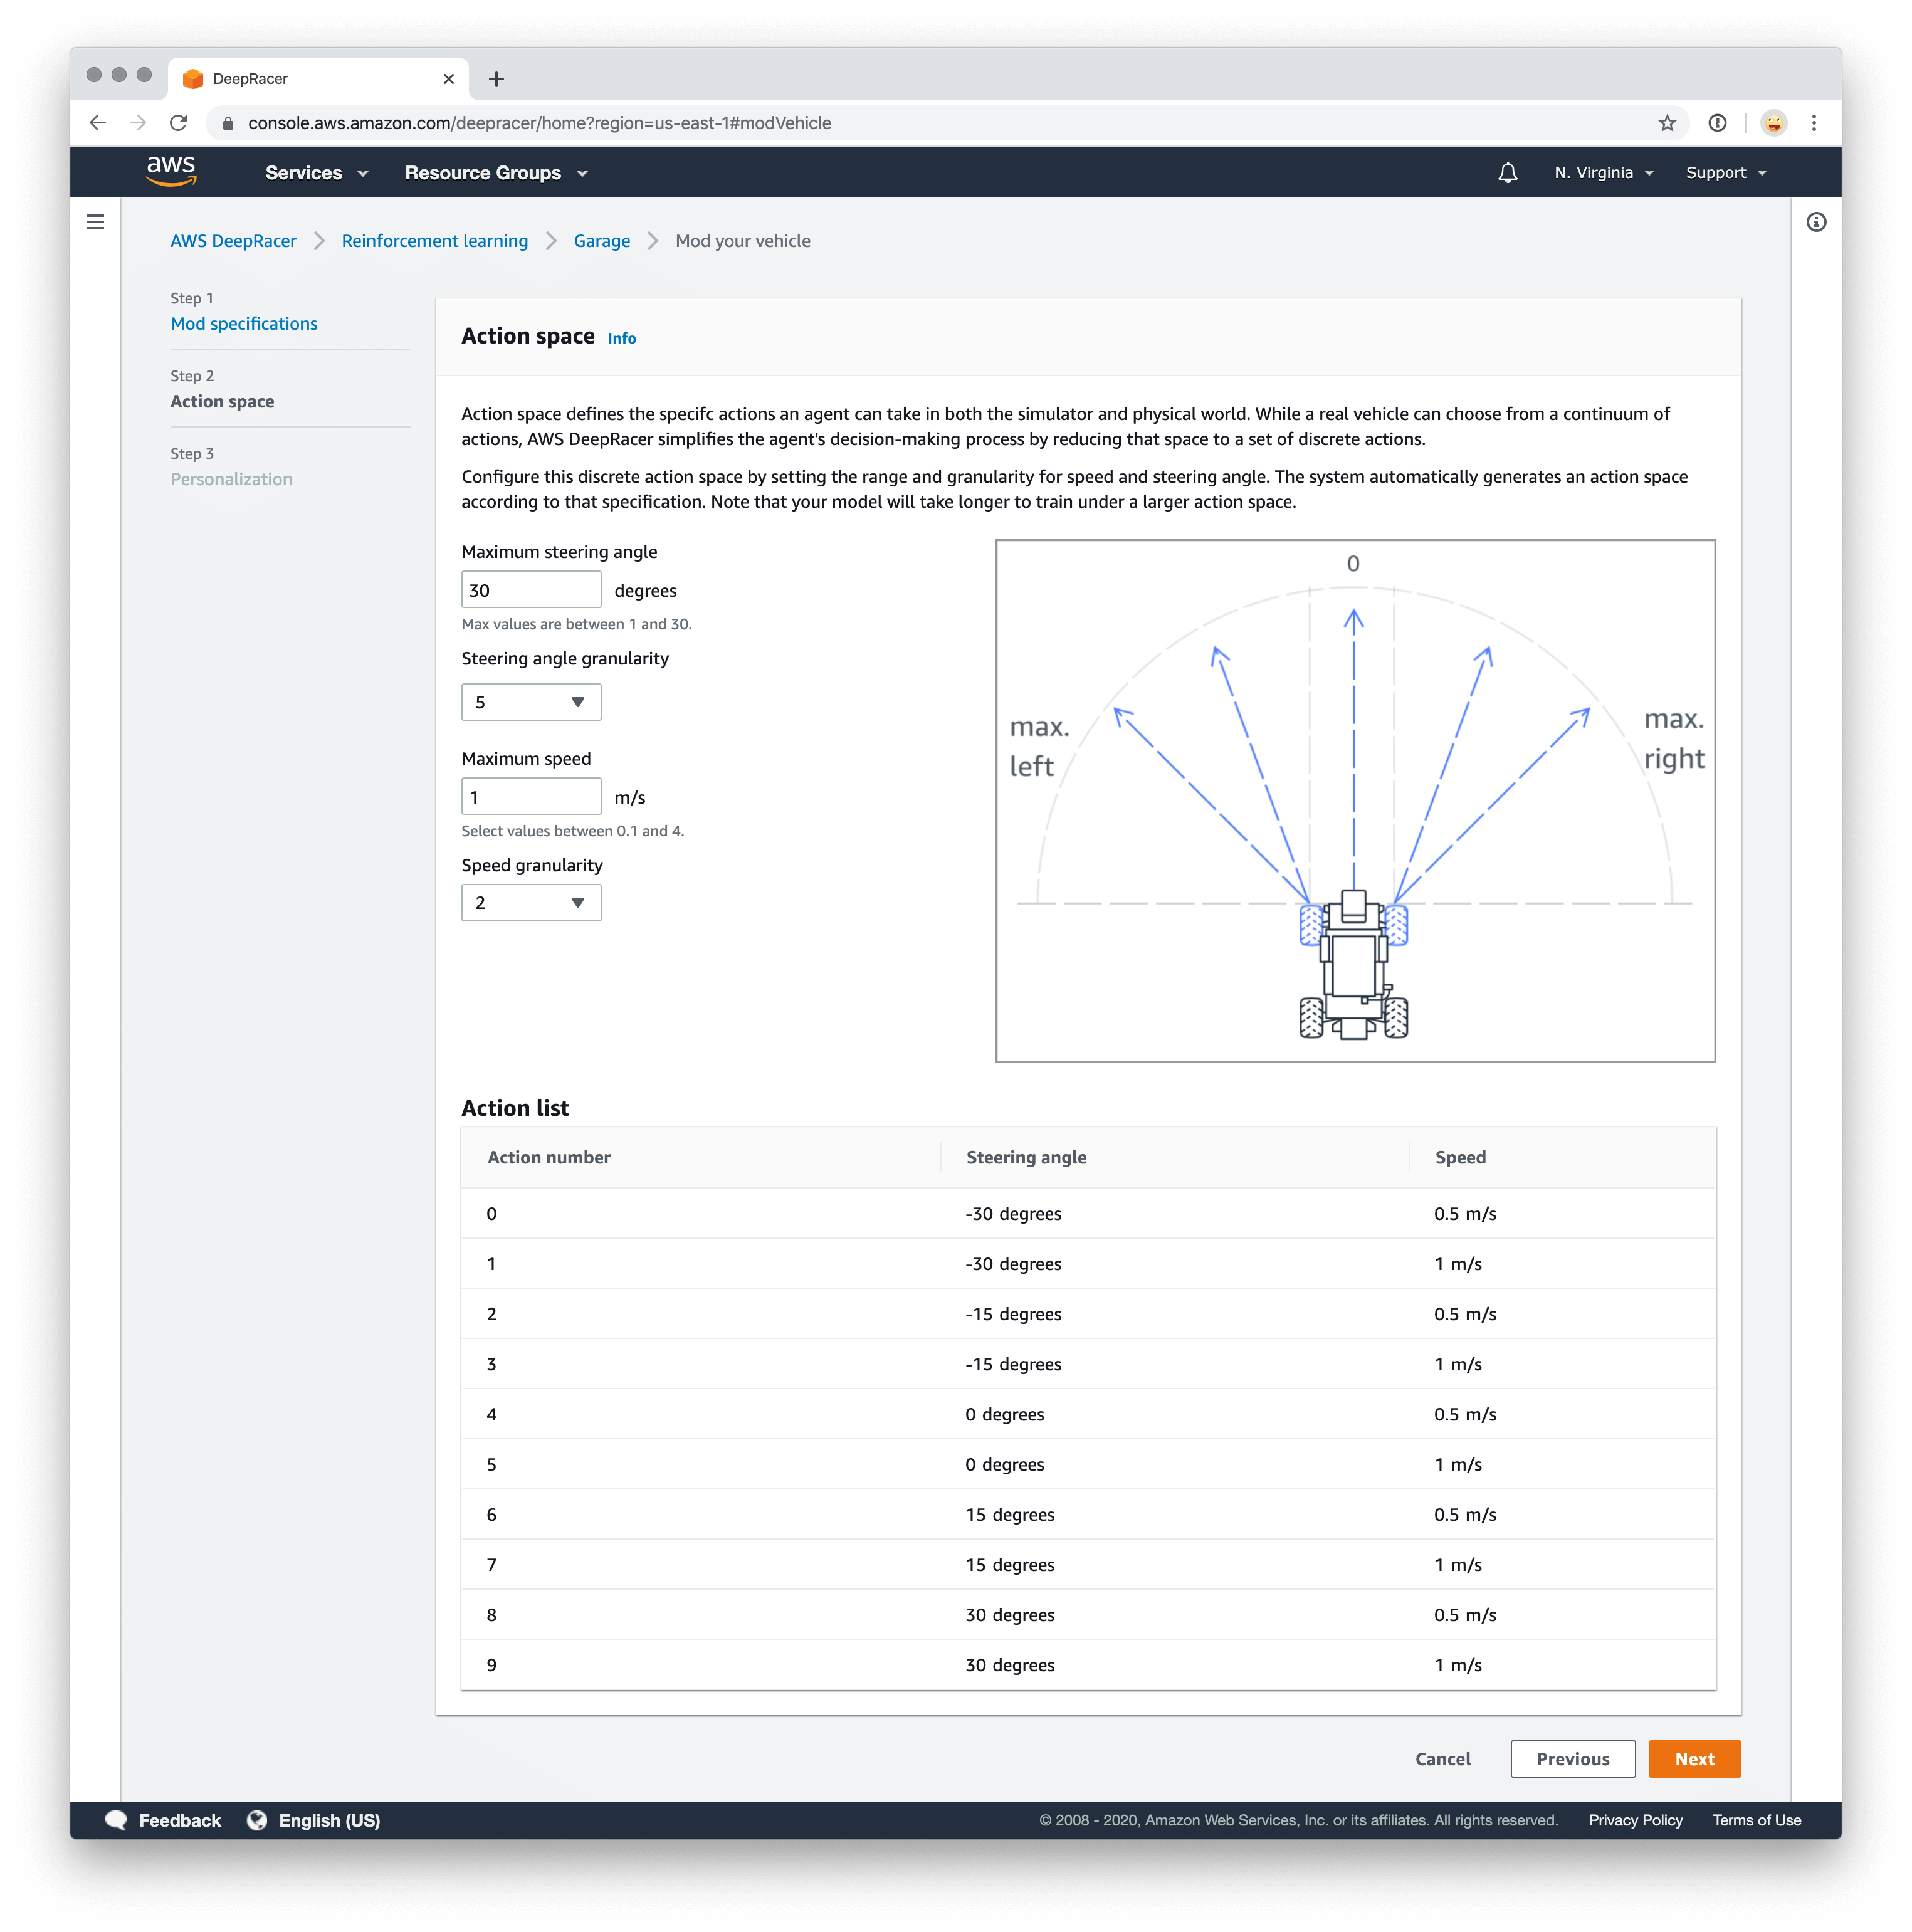Reload the page with refresh icon
Viewport: 1912px width, 1932px height.
pyautogui.click(x=178, y=123)
